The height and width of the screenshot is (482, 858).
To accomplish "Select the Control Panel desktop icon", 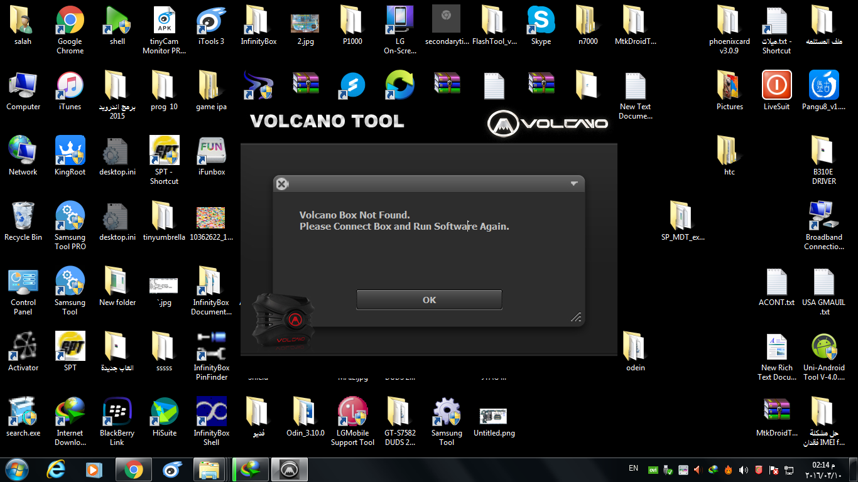I will (x=23, y=291).
